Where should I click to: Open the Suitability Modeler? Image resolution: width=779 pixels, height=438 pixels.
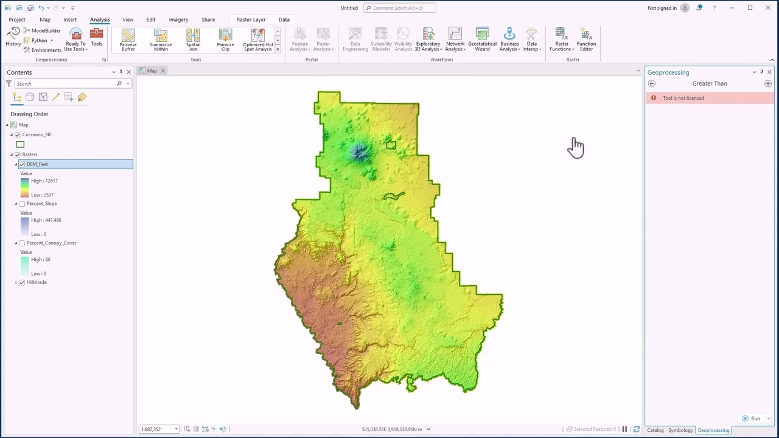coord(381,40)
